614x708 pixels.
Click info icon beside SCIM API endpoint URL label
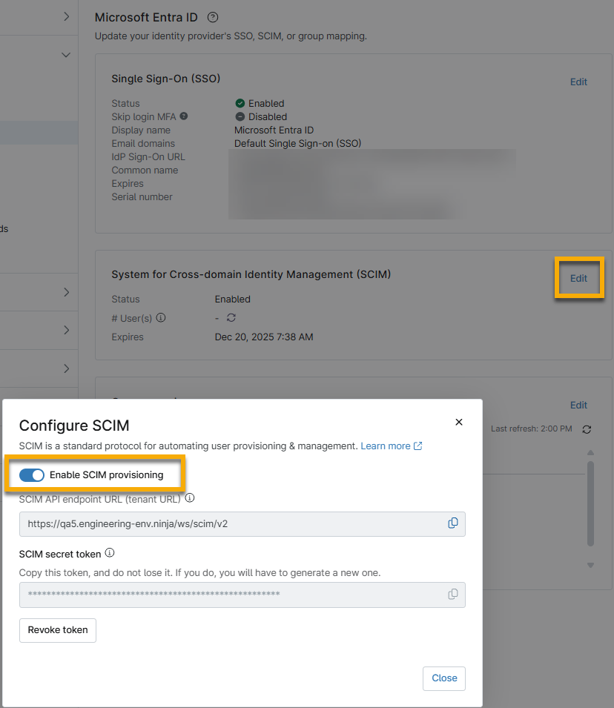[x=190, y=498]
